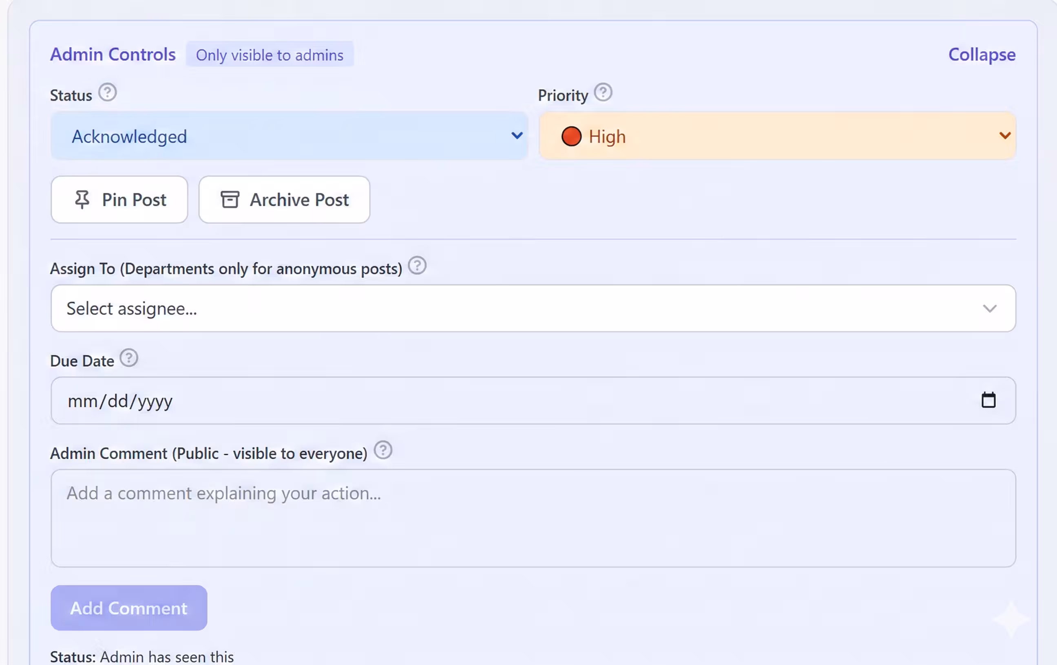Viewport: 1057px width, 665px height.
Task: Open the calendar picker for Due Date
Action: point(988,400)
